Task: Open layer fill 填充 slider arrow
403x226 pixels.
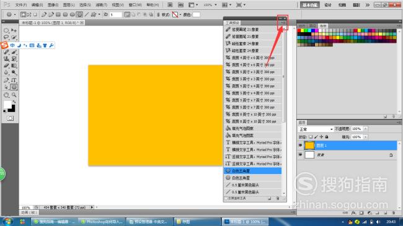Action: [x=365, y=137]
